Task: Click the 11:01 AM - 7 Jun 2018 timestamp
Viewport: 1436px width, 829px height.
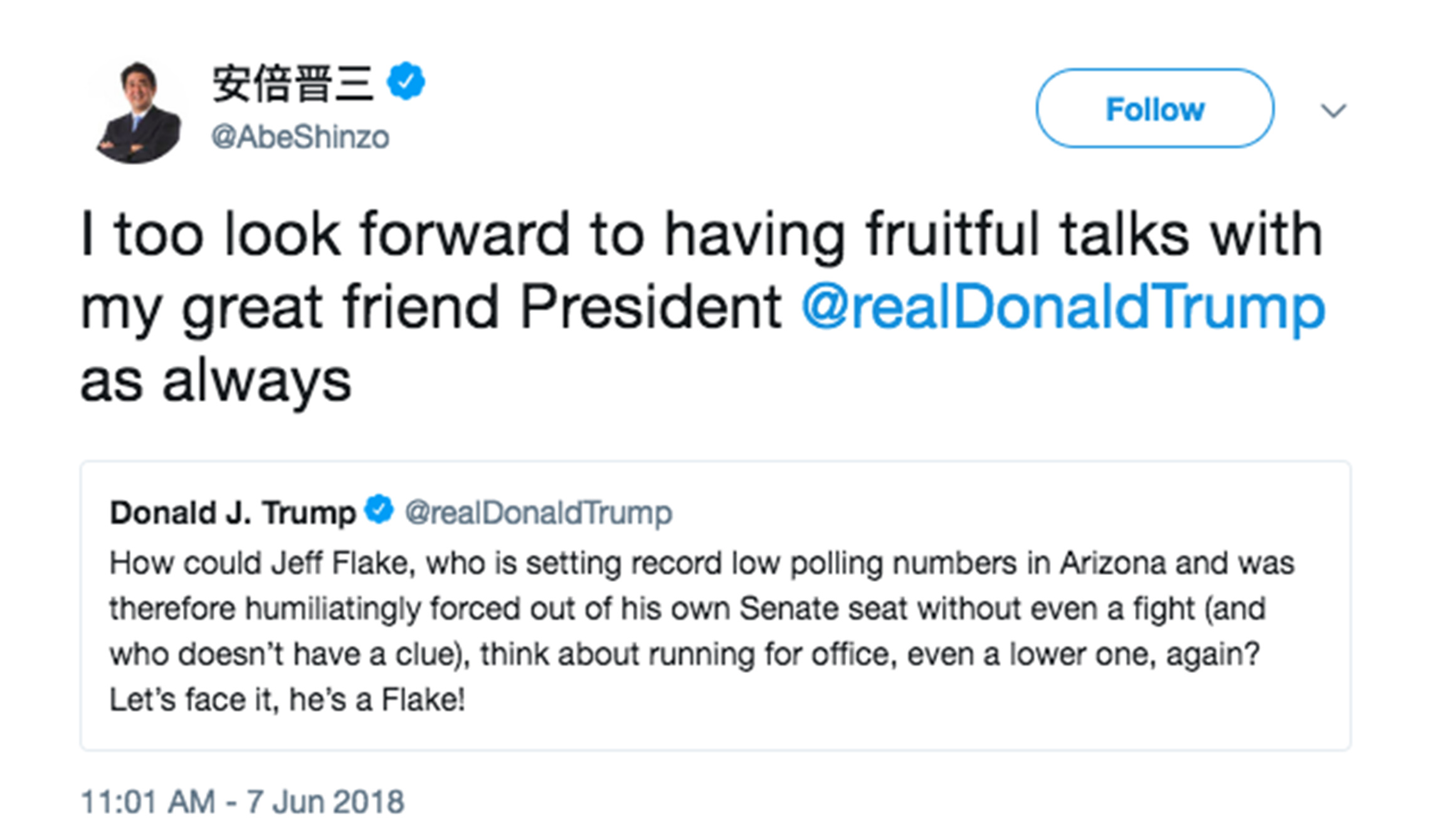Action: coord(243,799)
